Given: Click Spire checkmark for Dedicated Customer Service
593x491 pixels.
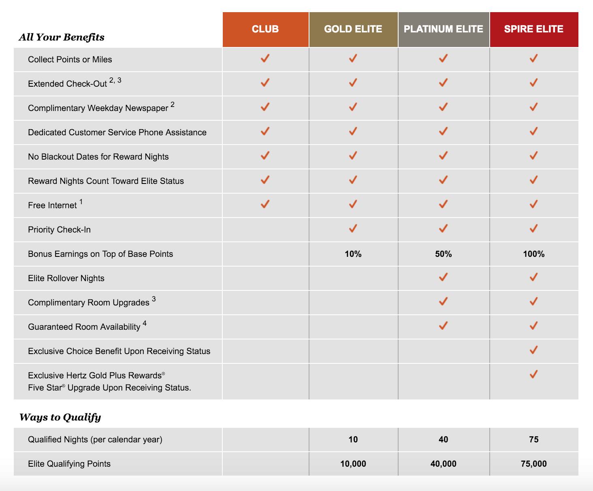Looking at the screenshot, I should [533, 132].
